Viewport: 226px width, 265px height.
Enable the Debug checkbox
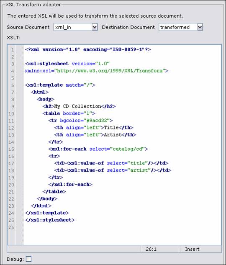click(28, 259)
